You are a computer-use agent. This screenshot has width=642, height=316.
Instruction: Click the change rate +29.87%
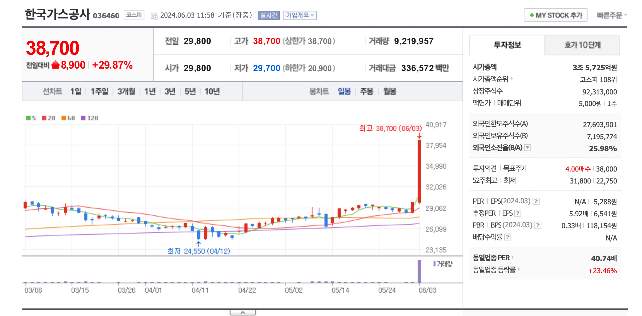point(113,65)
